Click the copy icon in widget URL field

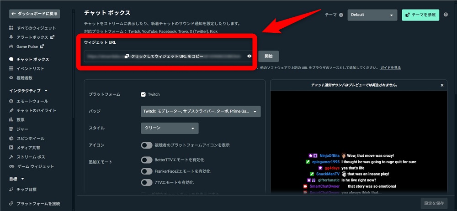tap(127, 57)
